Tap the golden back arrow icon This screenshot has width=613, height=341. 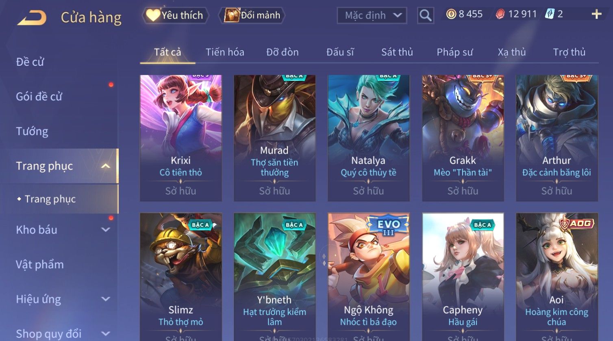coord(31,17)
